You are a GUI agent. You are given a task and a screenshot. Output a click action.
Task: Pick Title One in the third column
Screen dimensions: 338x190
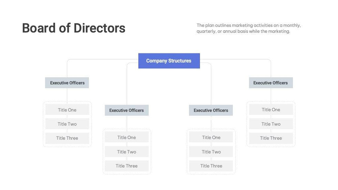pos(211,138)
